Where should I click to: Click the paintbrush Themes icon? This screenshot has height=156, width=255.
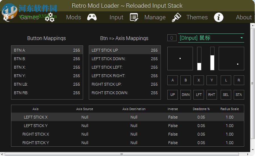click(176, 17)
